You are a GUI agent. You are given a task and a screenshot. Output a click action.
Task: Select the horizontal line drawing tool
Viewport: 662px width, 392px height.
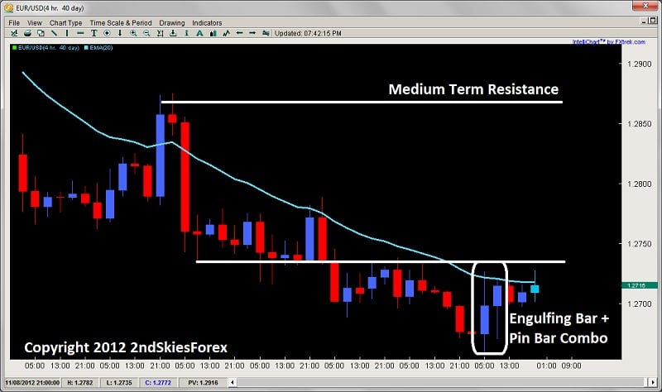click(x=80, y=33)
